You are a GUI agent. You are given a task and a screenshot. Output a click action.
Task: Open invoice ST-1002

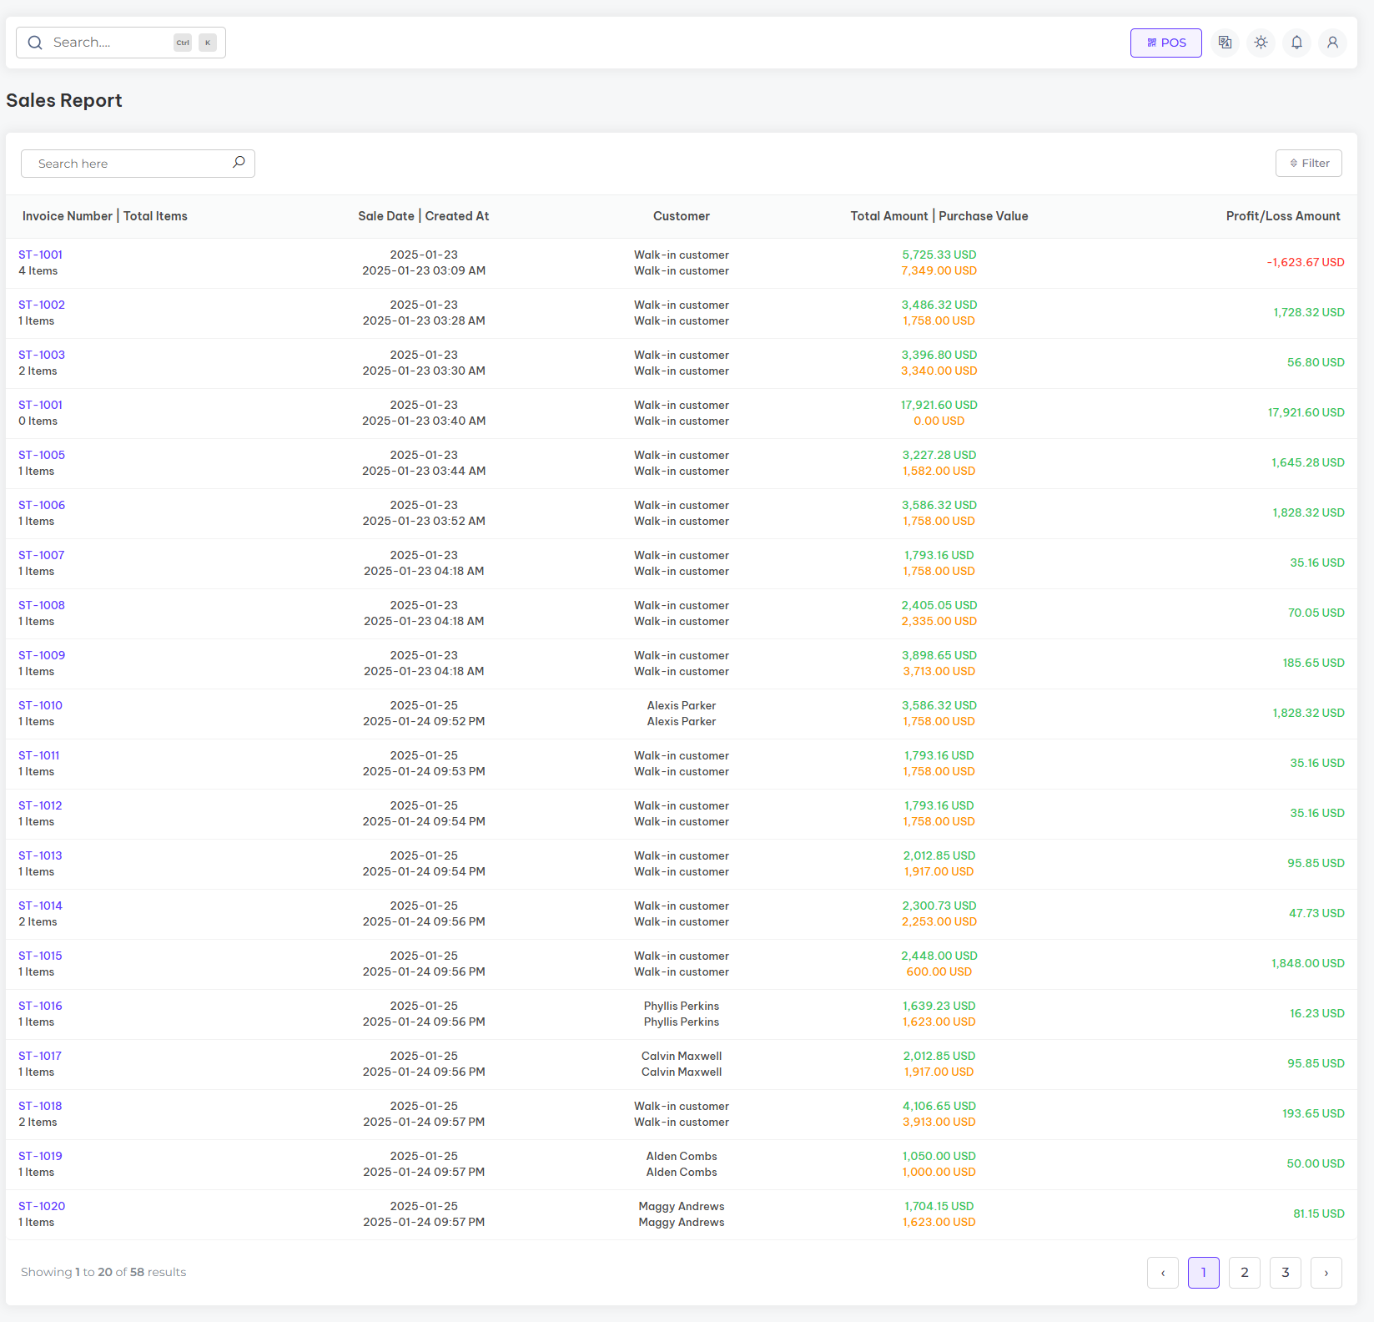point(42,305)
